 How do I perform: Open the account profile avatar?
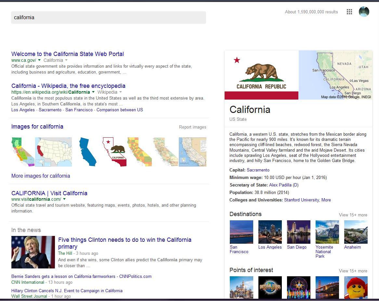point(364,12)
